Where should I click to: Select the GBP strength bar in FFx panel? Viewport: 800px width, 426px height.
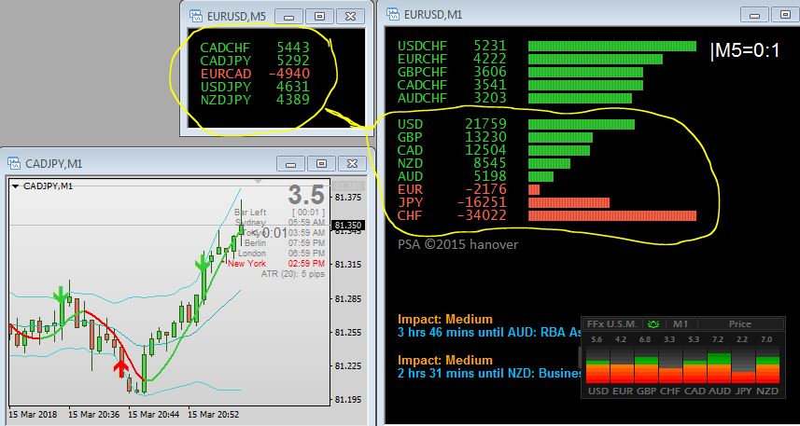coord(645,364)
